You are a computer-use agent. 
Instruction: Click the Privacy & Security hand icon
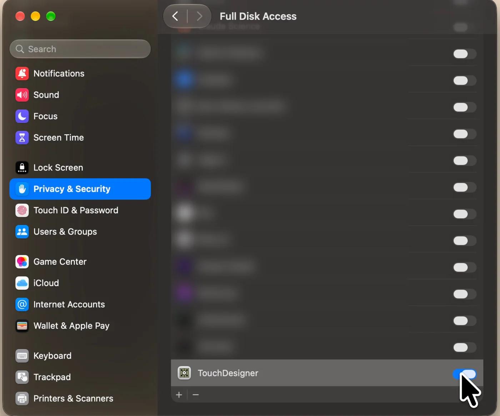22,189
